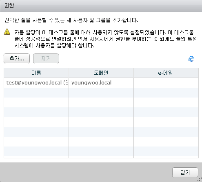202x182 pixels.
Task: Click the 추가... button
Action: tap(17, 58)
